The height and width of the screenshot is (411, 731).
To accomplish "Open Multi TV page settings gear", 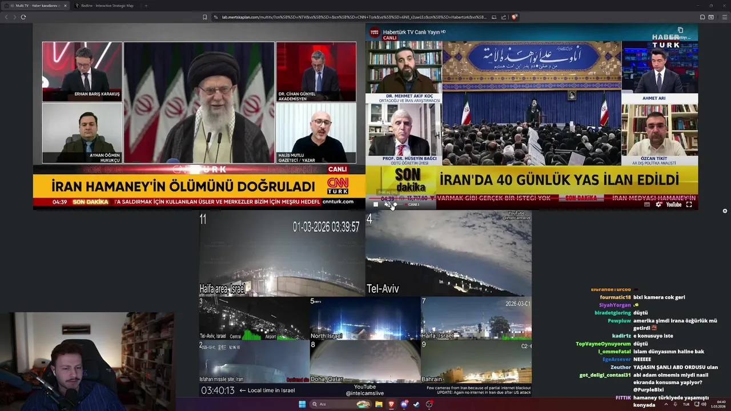I will pyautogui.click(x=725, y=211).
